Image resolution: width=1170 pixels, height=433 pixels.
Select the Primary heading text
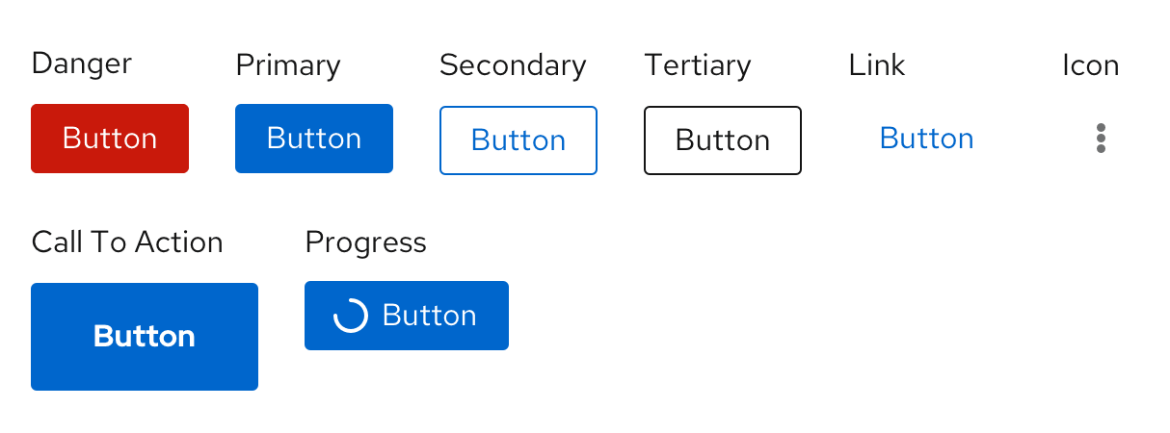288,65
